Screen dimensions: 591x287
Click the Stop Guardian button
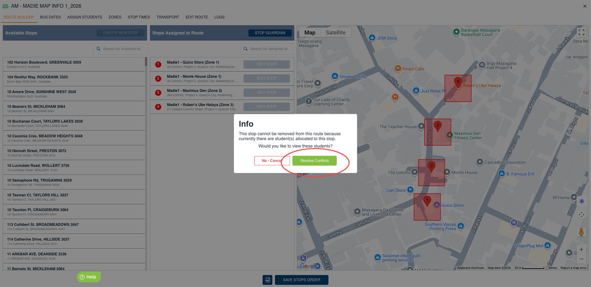coord(270,33)
